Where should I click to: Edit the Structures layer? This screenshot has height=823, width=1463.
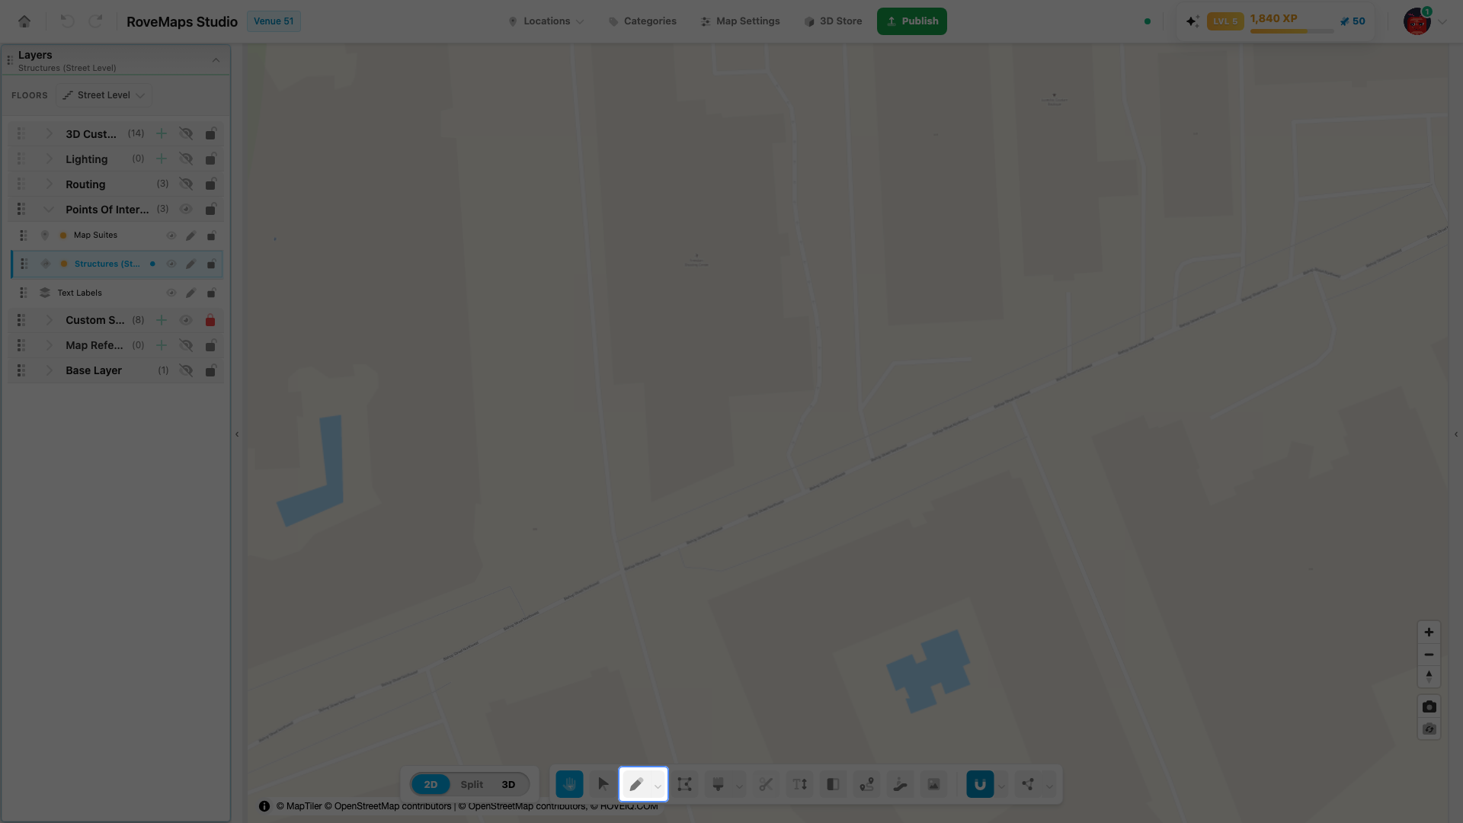(191, 264)
